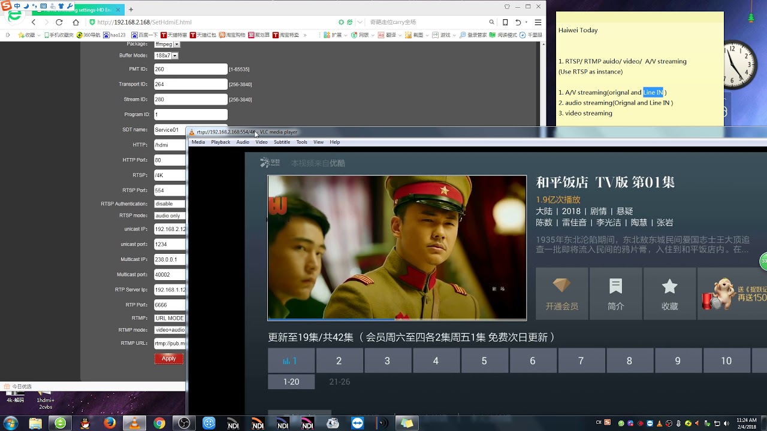This screenshot has width=767, height=431.
Task: Open sticky notes from the taskbar
Action: coord(407,423)
